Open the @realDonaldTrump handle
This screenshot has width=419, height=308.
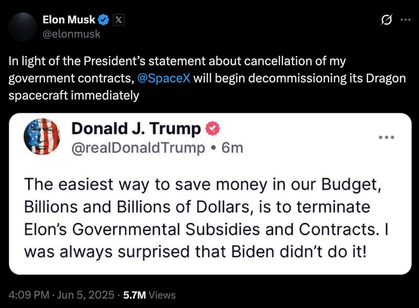pos(138,148)
